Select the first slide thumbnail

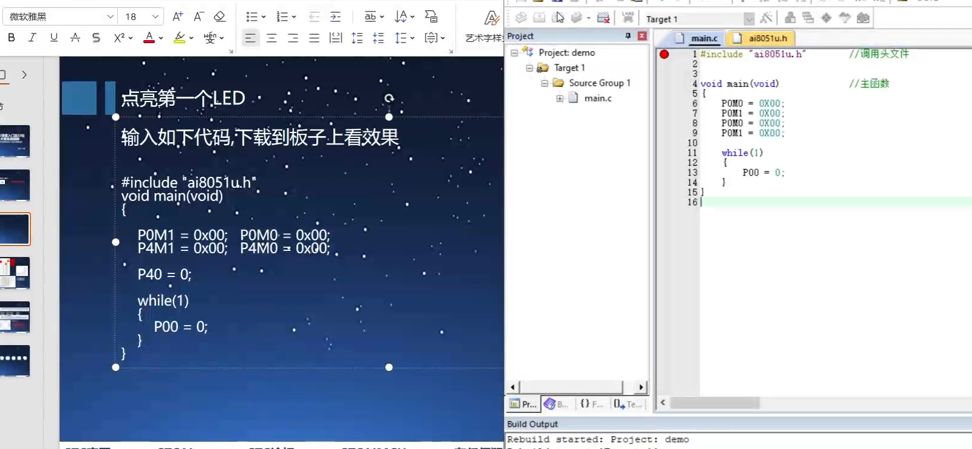[15, 141]
